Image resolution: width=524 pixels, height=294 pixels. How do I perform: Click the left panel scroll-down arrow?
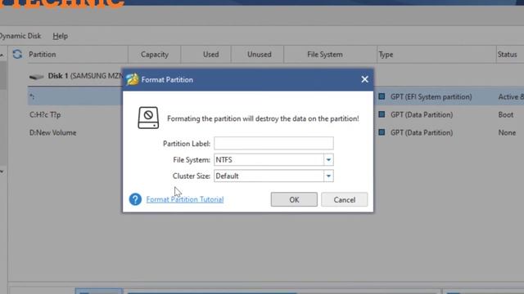tap(2, 171)
